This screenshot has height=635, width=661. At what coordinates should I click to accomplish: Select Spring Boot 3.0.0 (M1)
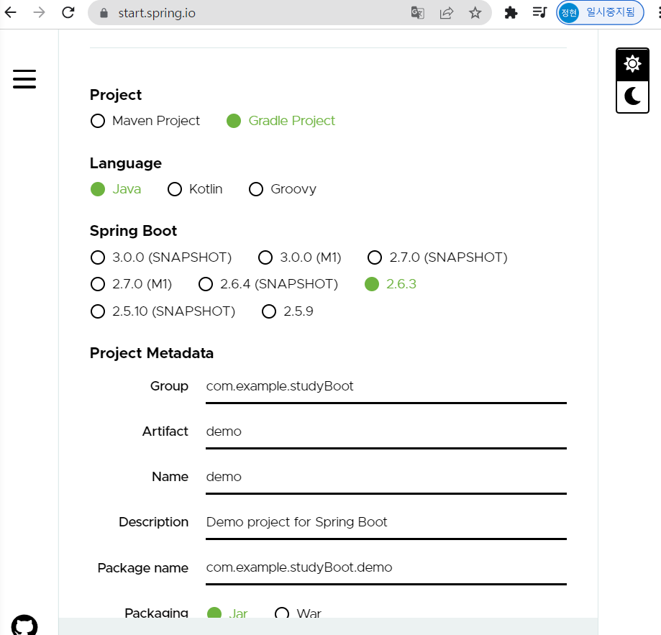pyautogui.click(x=300, y=257)
